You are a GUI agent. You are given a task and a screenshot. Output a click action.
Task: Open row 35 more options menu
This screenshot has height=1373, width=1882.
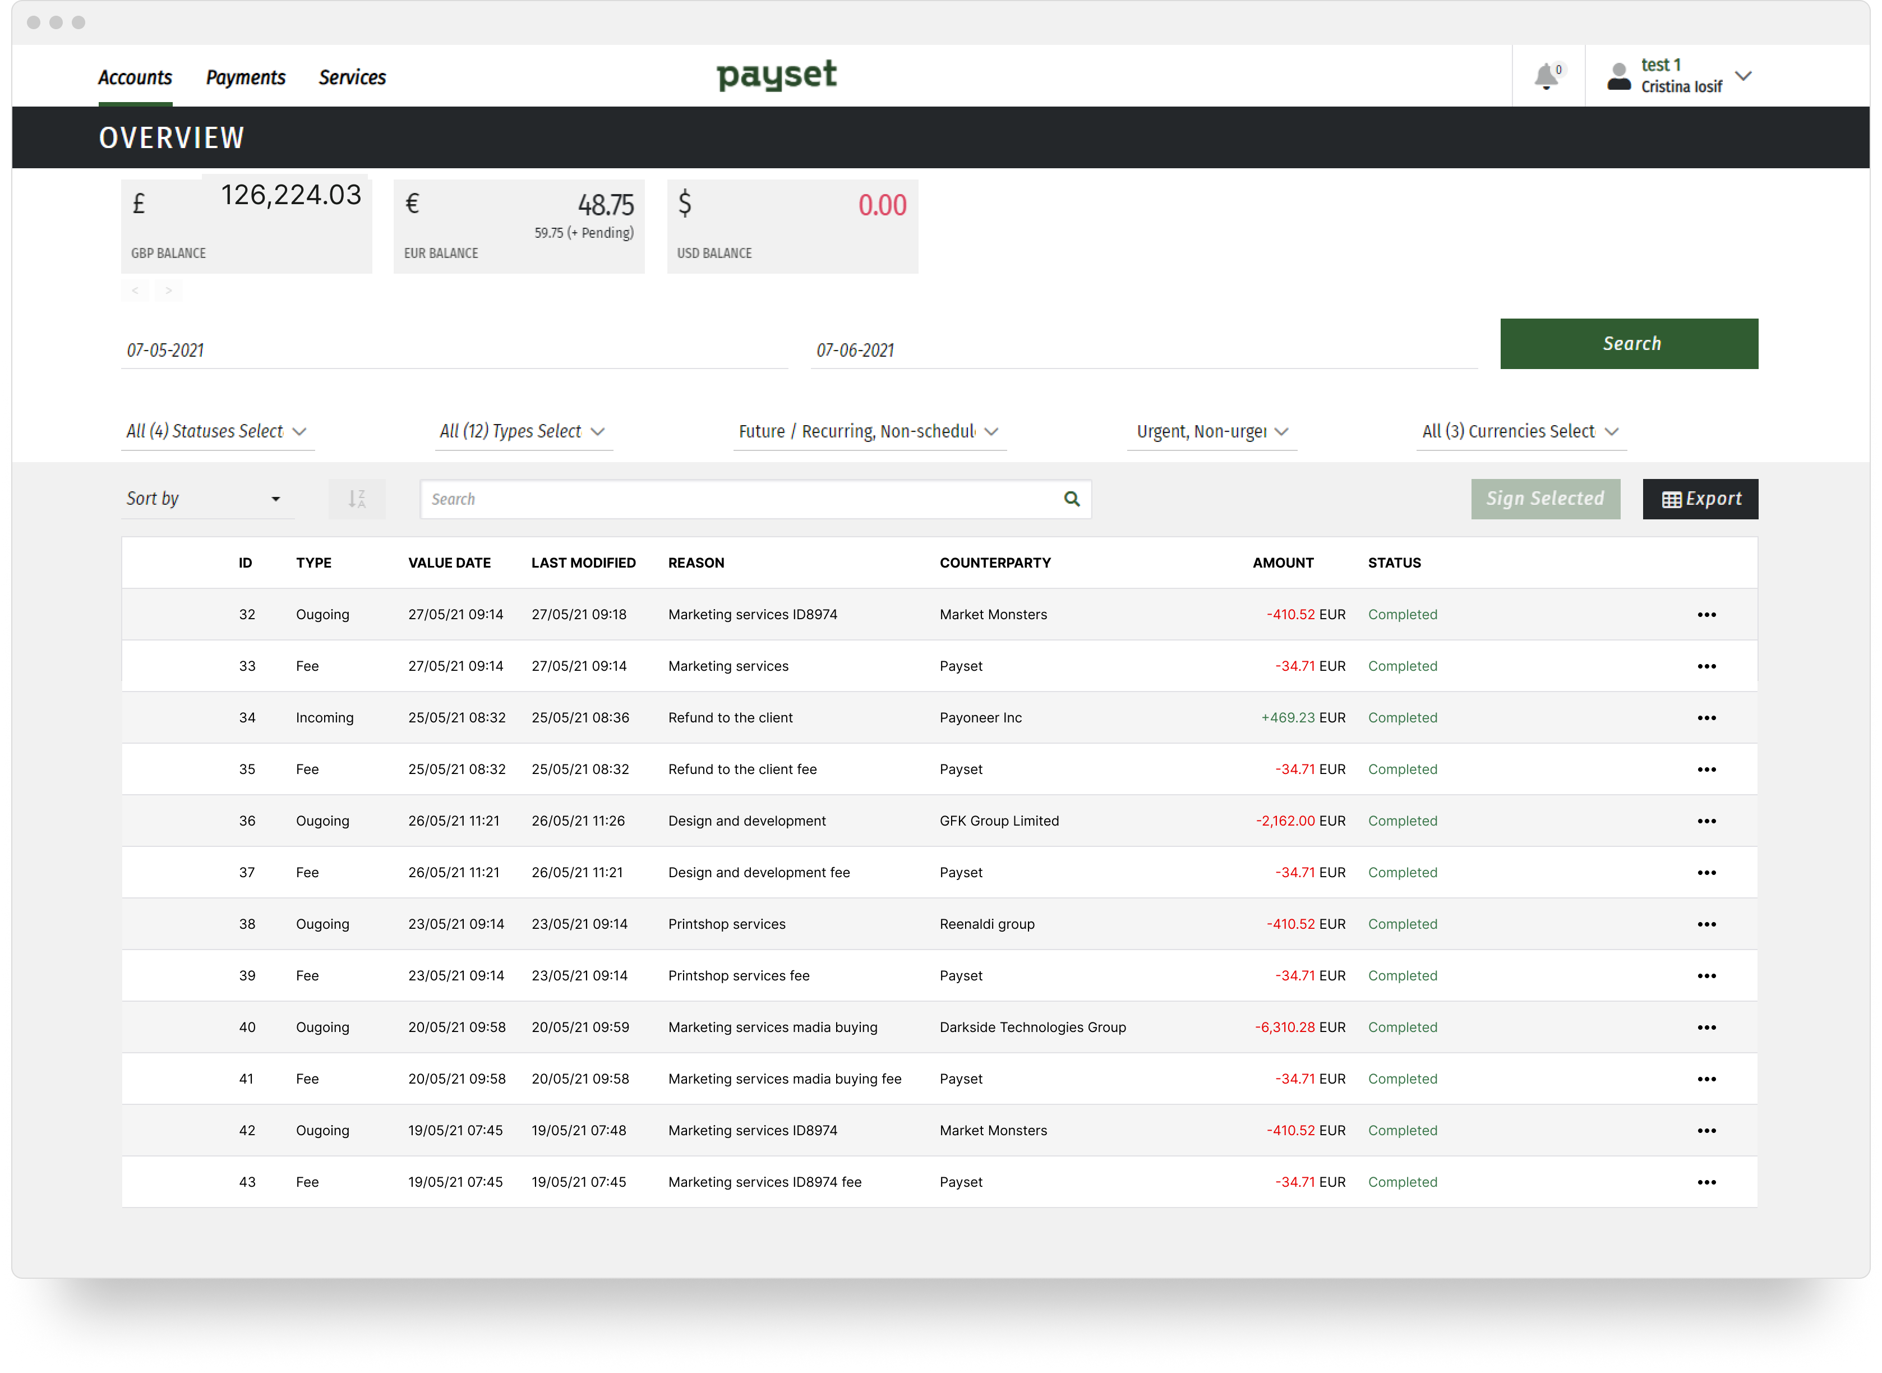pyautogui.click(x=1706, y=769)
